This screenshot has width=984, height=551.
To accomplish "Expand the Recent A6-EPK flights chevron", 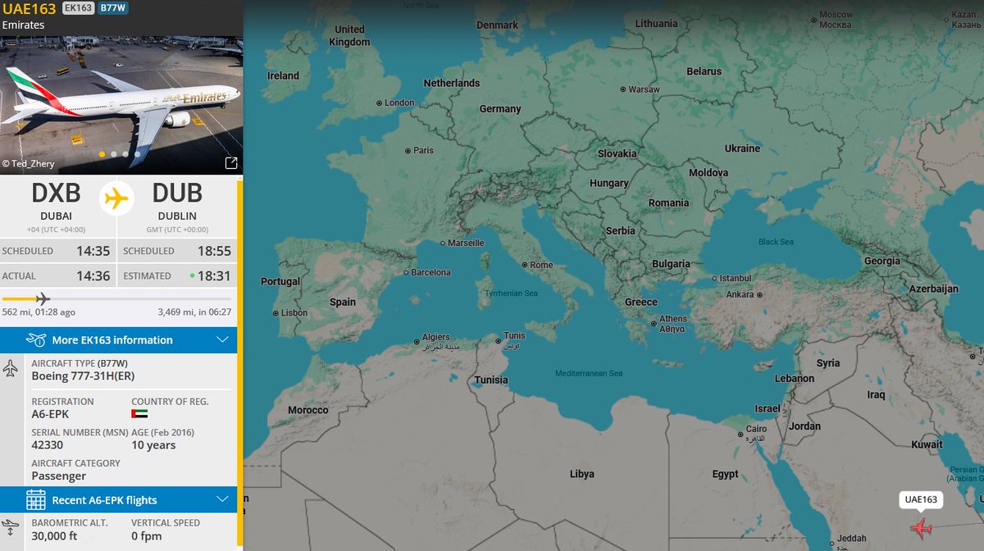I will pyautogui.click(x=222, y=499).
